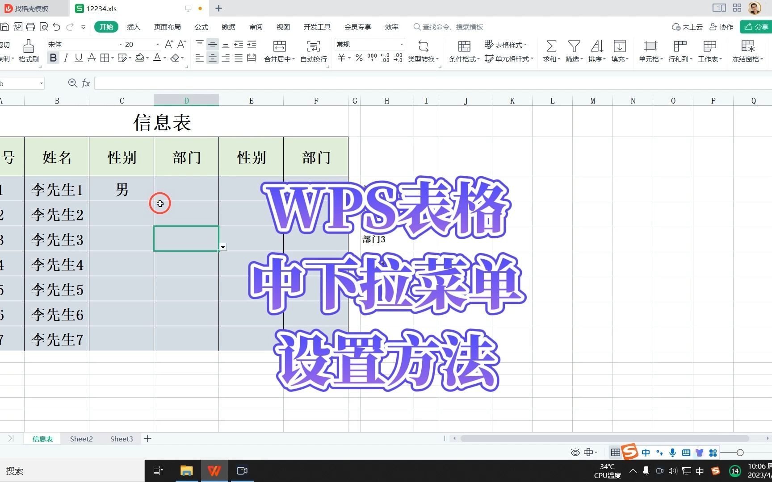Click the fill color bucket icon
The height and width of the screenshot is (482, 772).
click(x=140, y=58)
